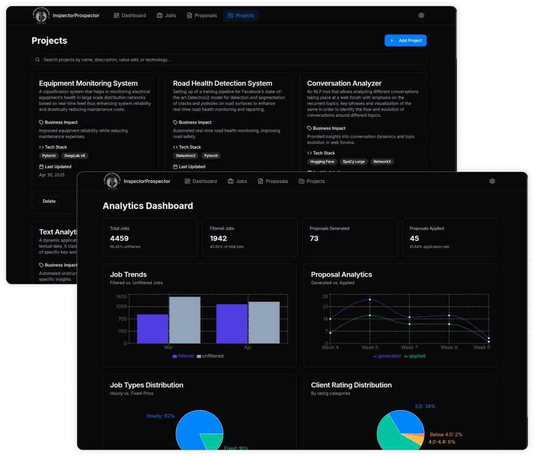Image resolution: width=534 pixels, height=456 pixels.
Task: Click the Proposal Analytics chart heading
Action: (x=341, y=275)
